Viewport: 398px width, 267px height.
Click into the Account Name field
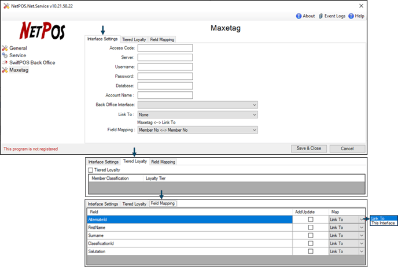pyautogui.click(x=165, y=95)
